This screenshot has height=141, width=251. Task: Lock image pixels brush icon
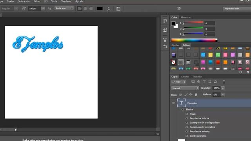pos(186,95)
